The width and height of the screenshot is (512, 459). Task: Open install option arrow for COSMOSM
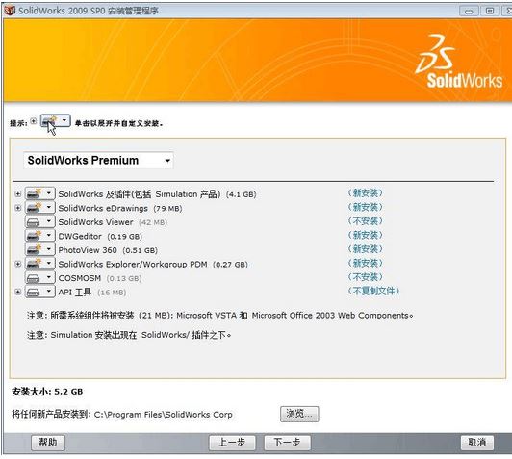49,277
